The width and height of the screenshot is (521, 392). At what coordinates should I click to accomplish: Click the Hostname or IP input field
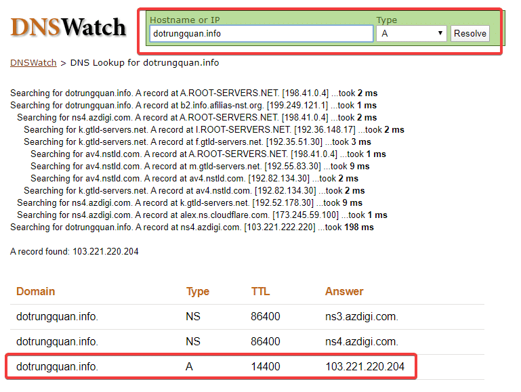pos(260,33)
